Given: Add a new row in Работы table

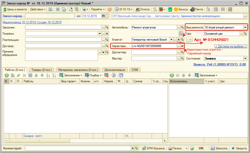Looking at the screenshot, I should click(6, 75).
